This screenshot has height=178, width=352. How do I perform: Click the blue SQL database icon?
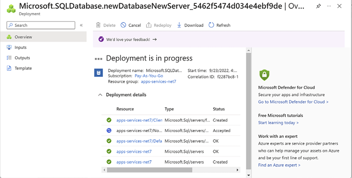coord(98,73)
